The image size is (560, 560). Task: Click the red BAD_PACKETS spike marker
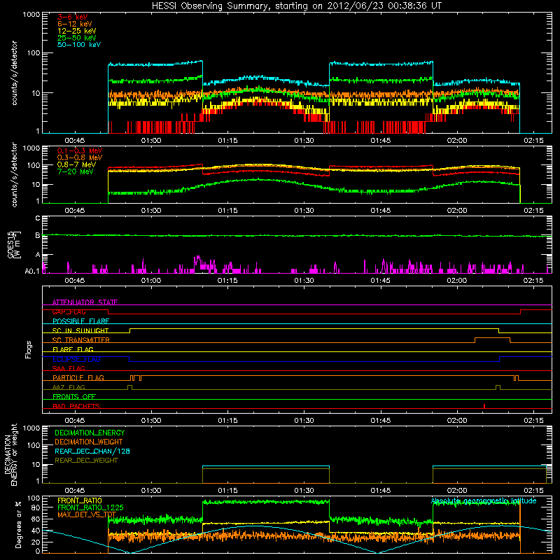484,406
